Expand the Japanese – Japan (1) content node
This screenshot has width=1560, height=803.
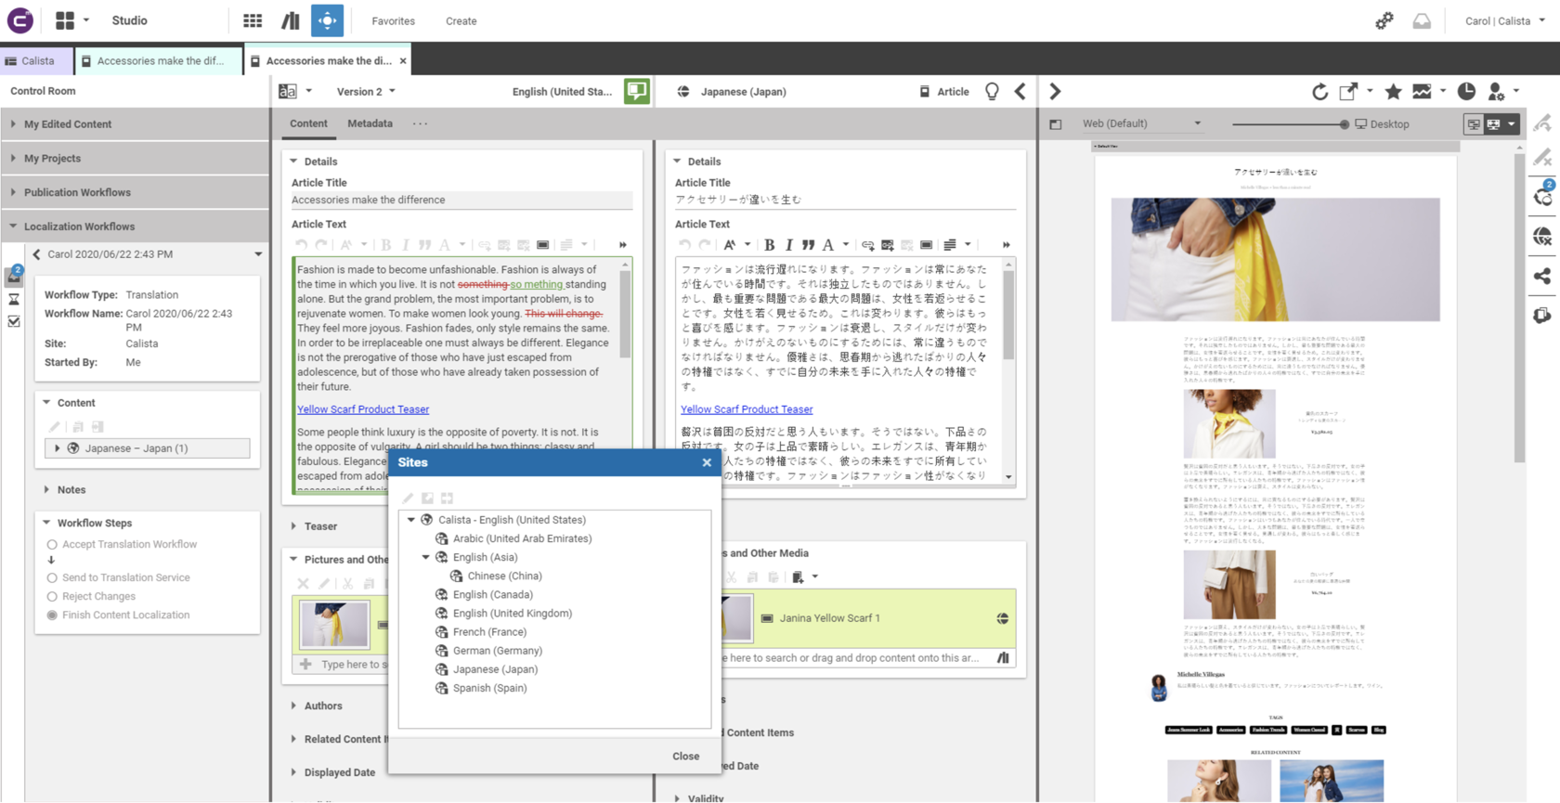[x=58, y=448]
